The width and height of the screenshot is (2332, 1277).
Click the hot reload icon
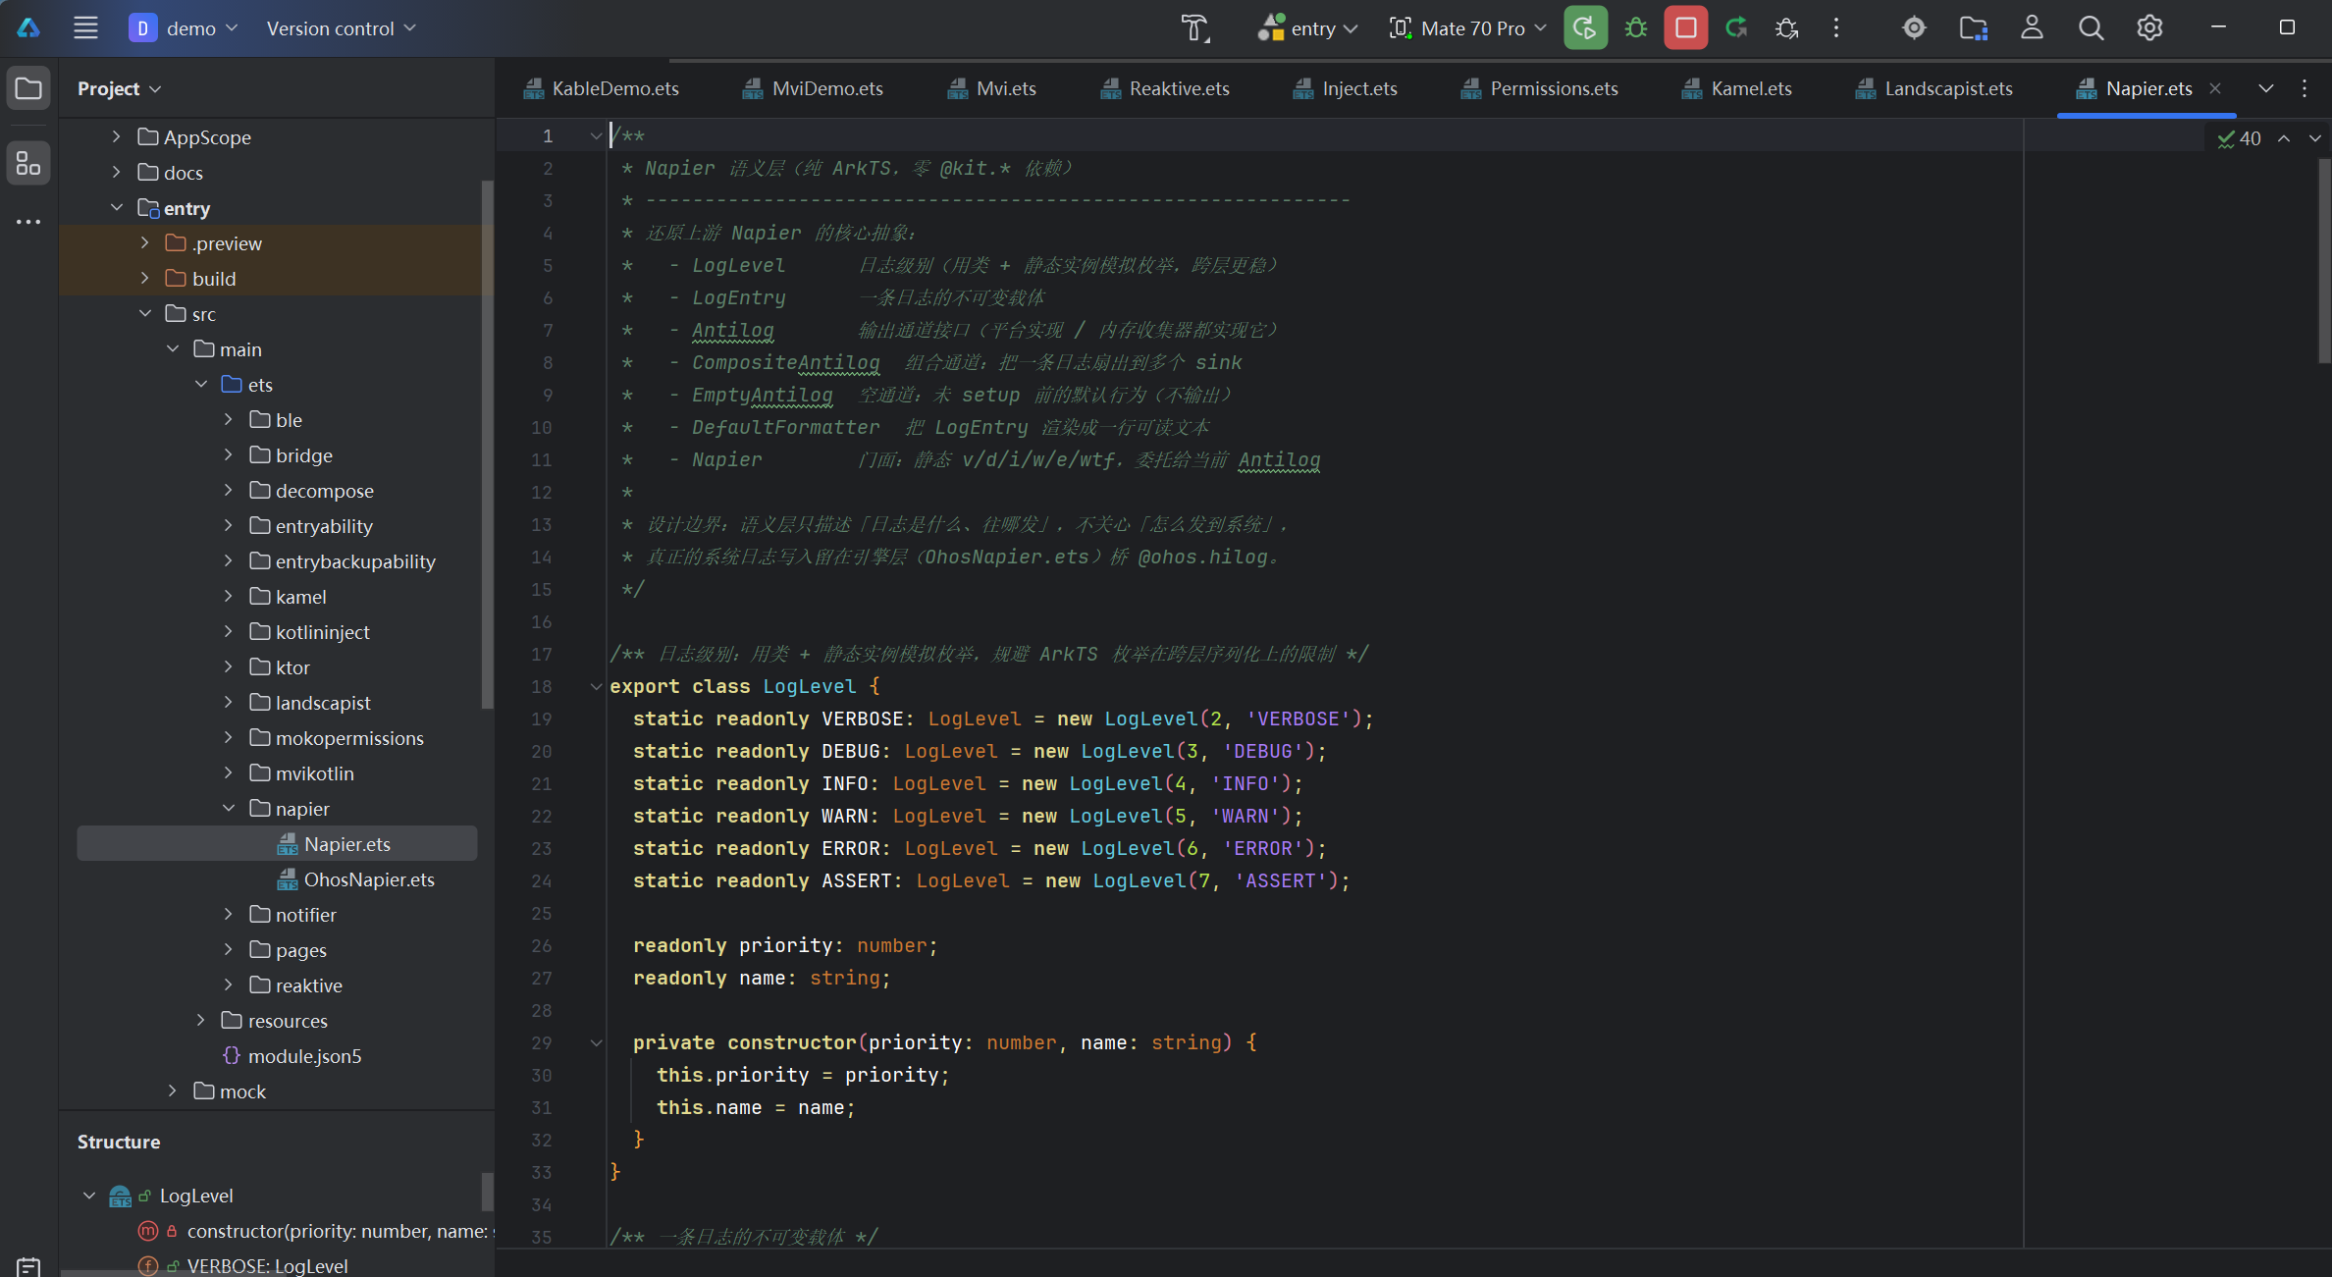click(x=1736, y=27)
